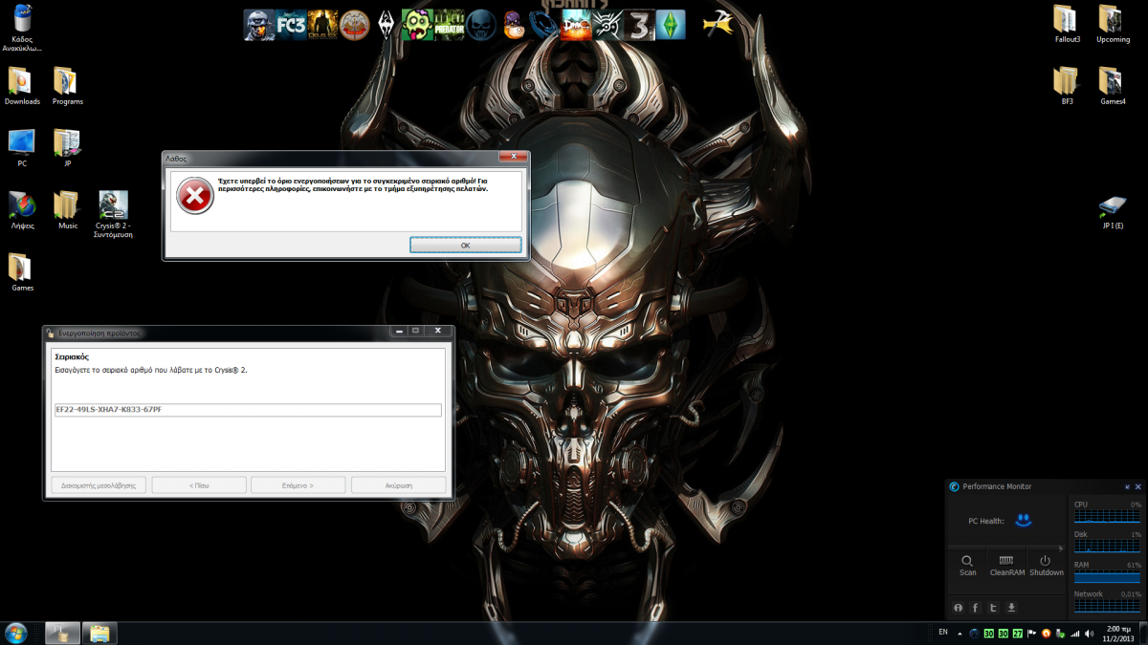
Task: Open the PC desktop icon
Action: coord(22,148)
